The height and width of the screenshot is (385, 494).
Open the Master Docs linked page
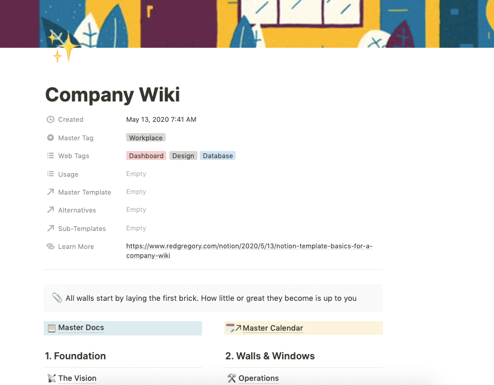tap(80, 328)
